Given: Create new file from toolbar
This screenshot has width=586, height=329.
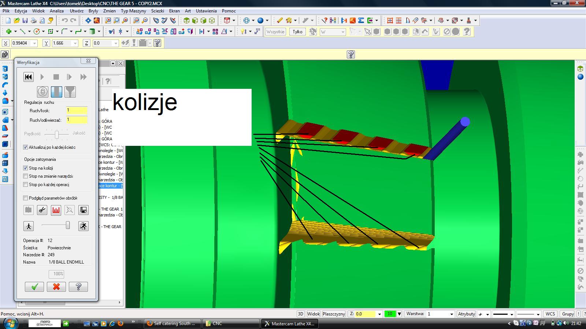Looking at the screenshot, I should click(x=8, y=20).
